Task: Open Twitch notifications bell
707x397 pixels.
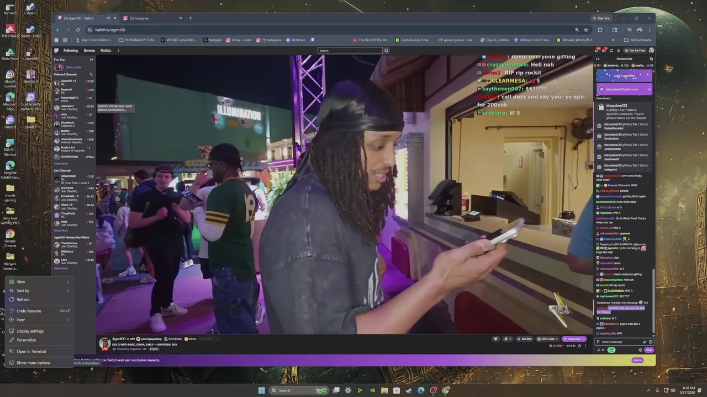Action: (604, 50)
